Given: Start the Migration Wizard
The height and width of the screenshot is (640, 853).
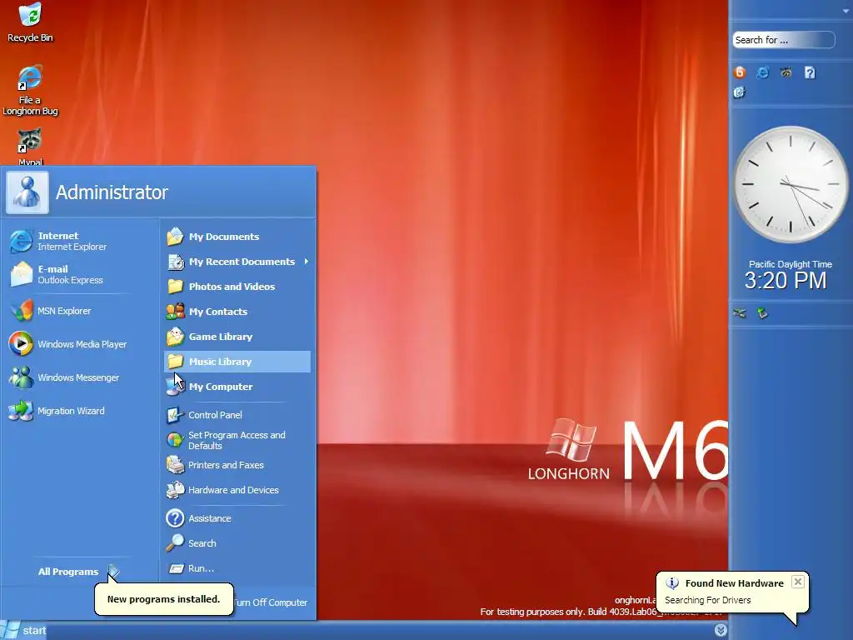Looking at the screenshot, I should (57, 411).
